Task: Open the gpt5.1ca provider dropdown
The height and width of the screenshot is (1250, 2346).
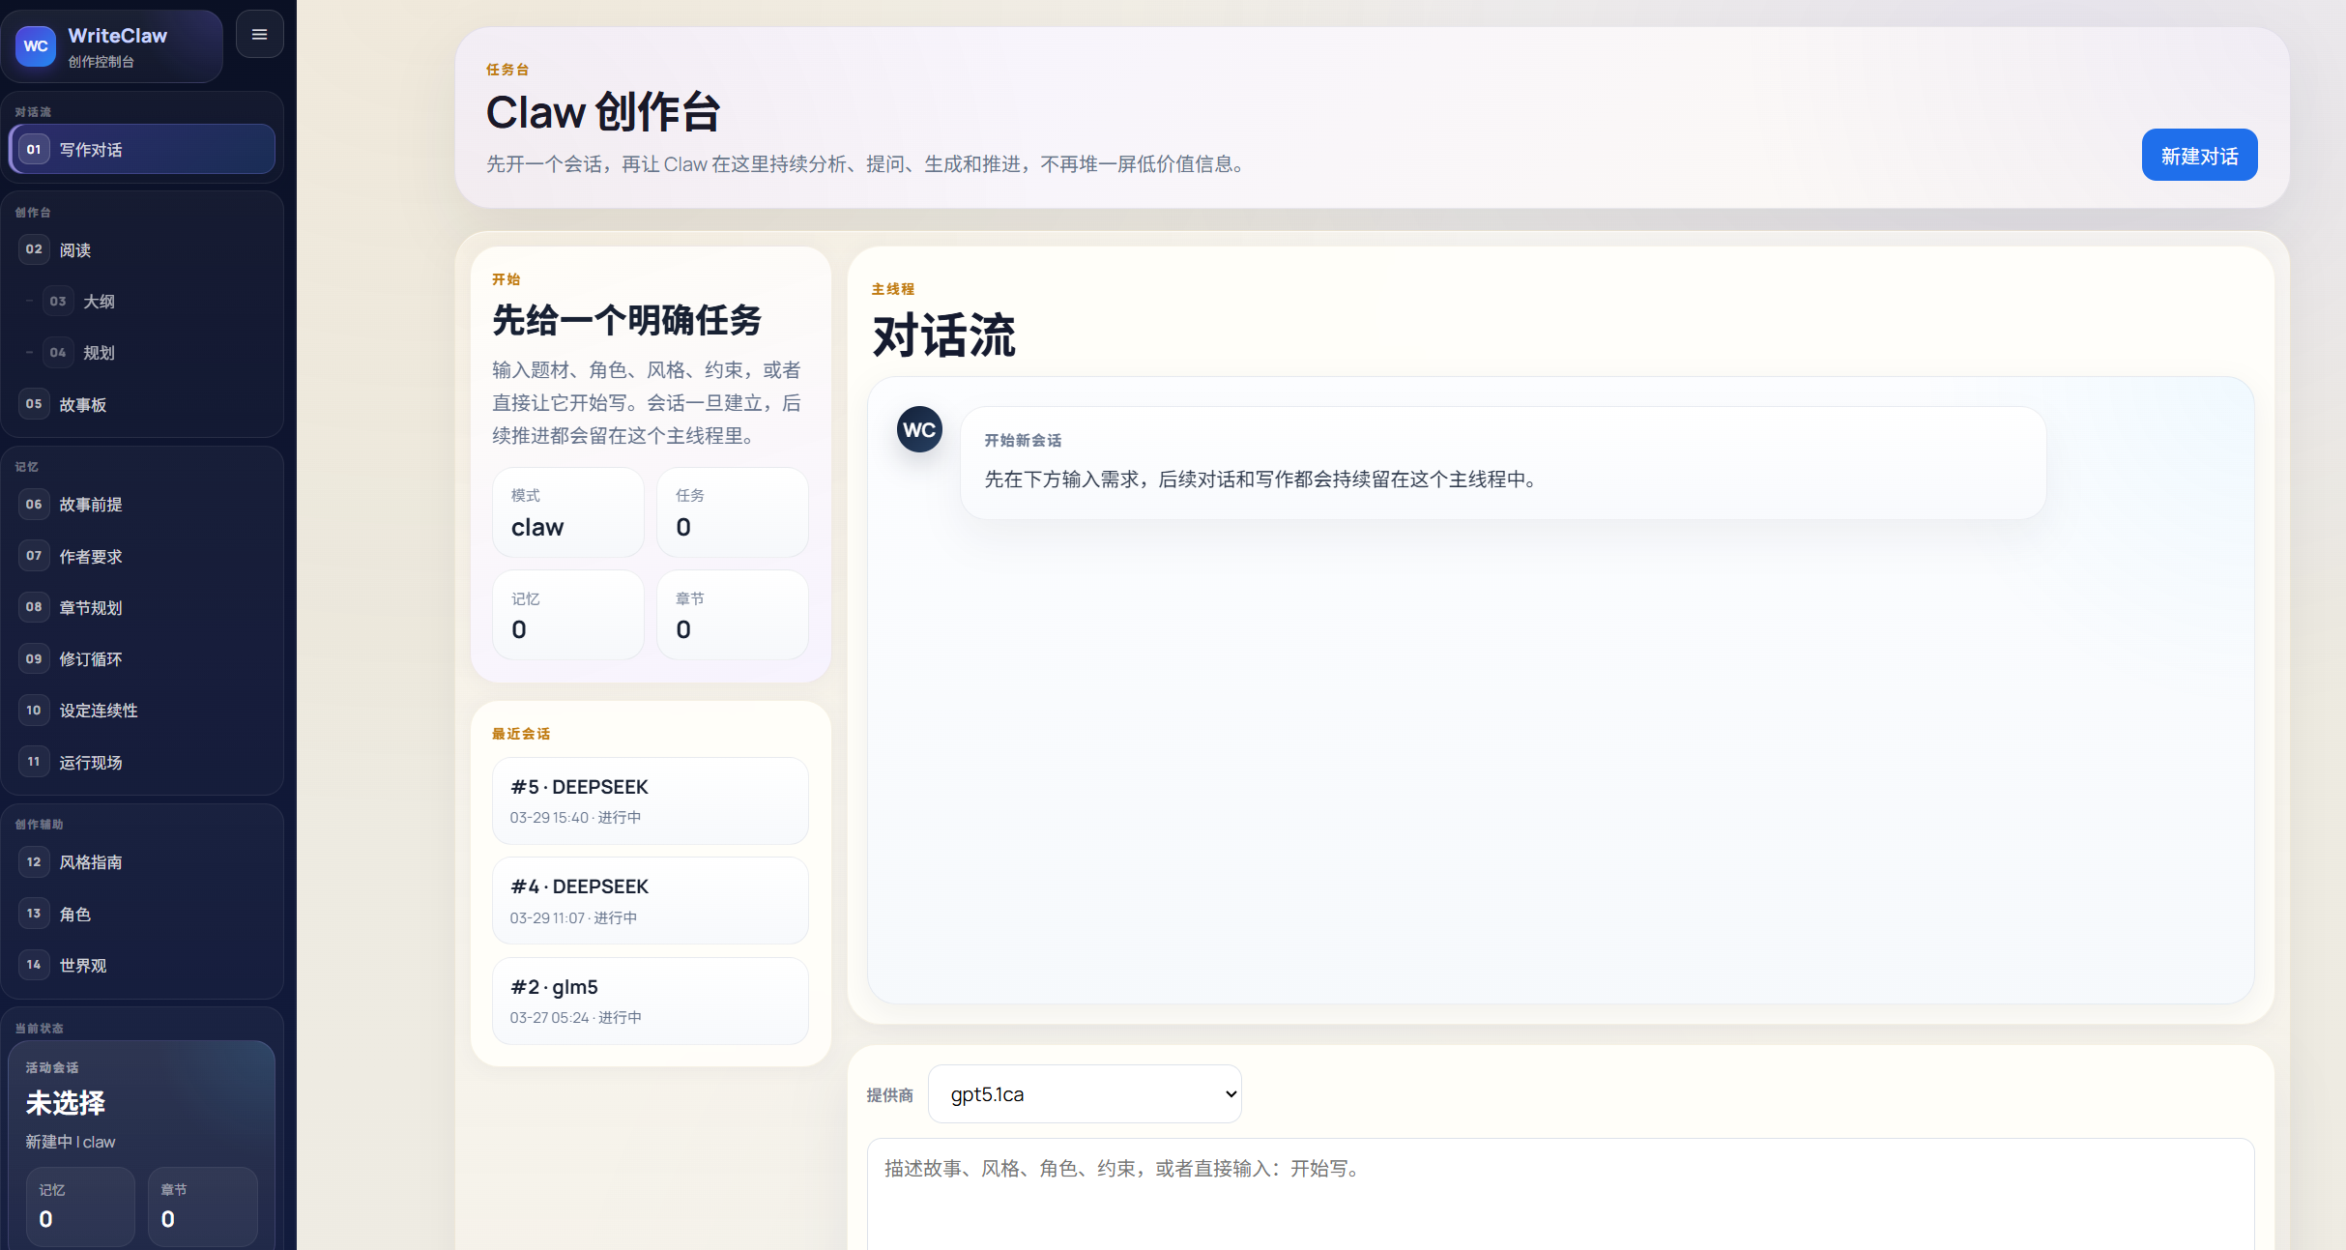Action: click(x=1084, y=1093)
